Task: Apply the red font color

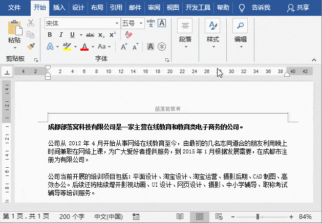Action: tap(84, 47)
